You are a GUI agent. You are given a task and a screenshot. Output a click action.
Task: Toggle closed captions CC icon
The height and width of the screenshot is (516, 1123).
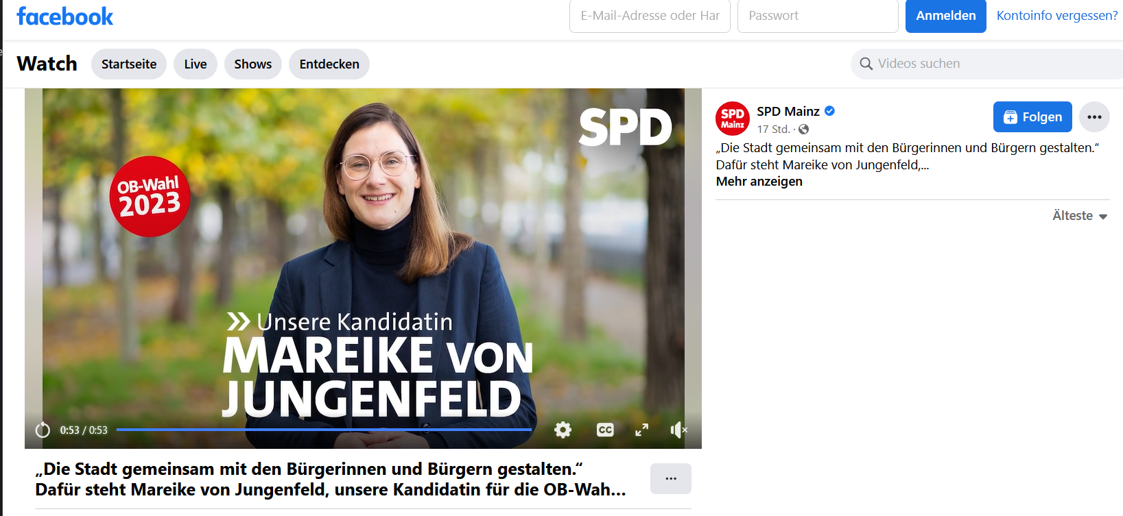click(x=605, y=430)
